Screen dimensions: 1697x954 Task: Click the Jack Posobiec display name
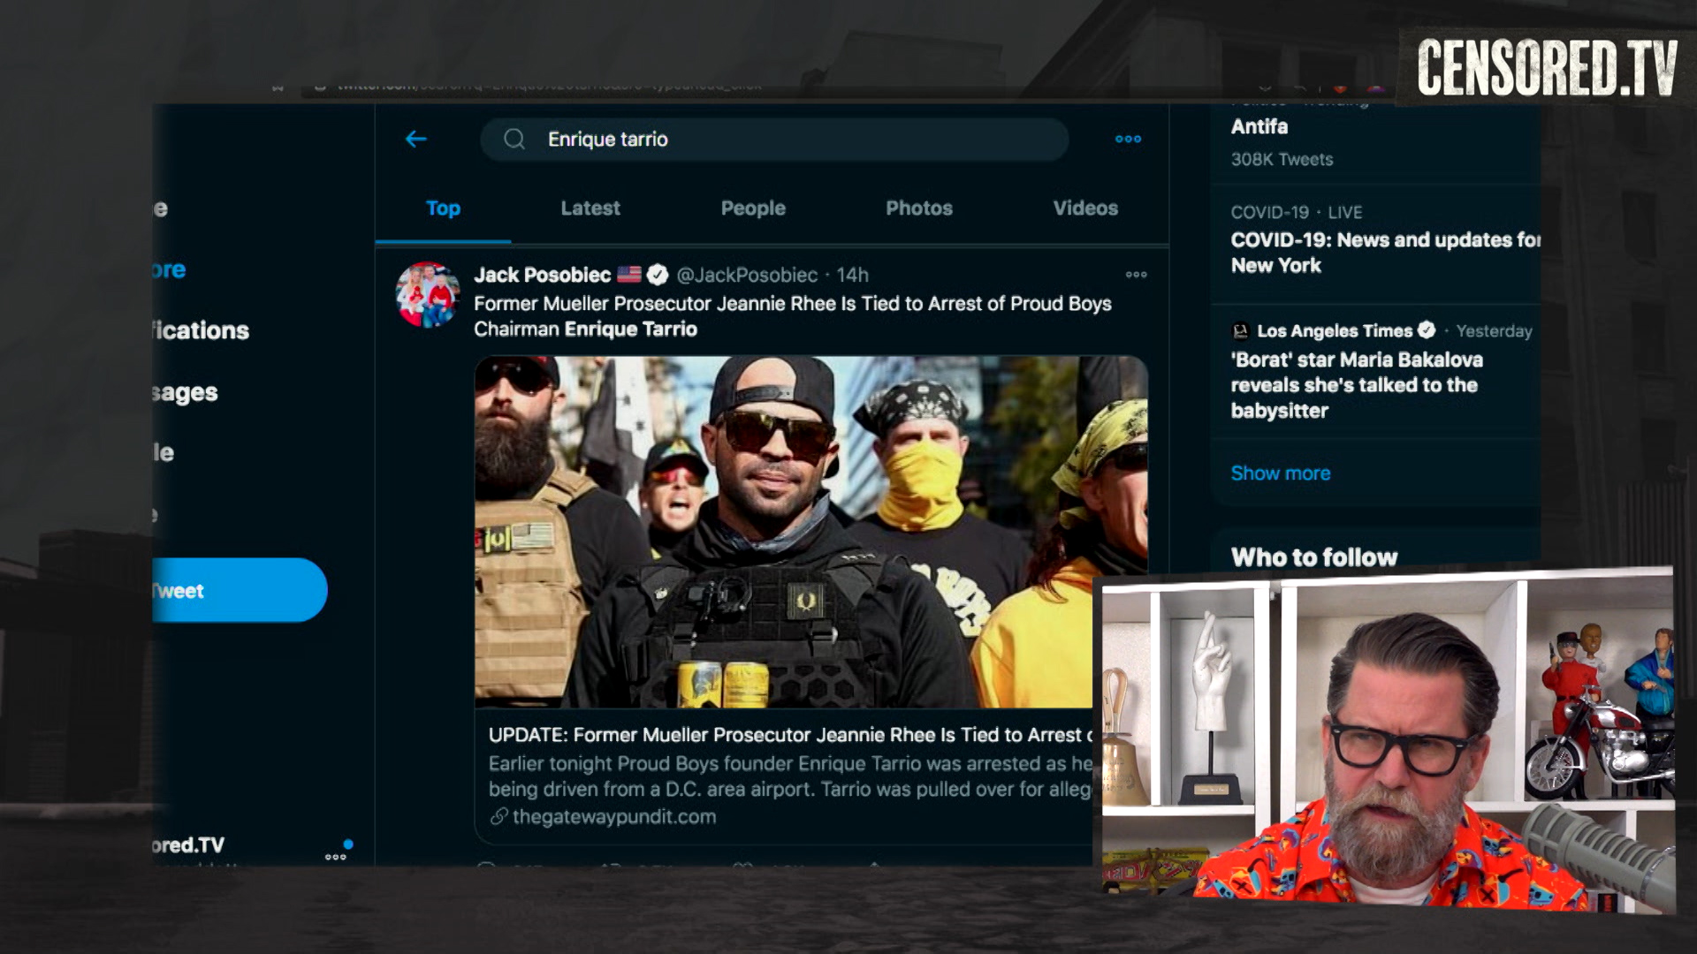(x=542, y=275)
